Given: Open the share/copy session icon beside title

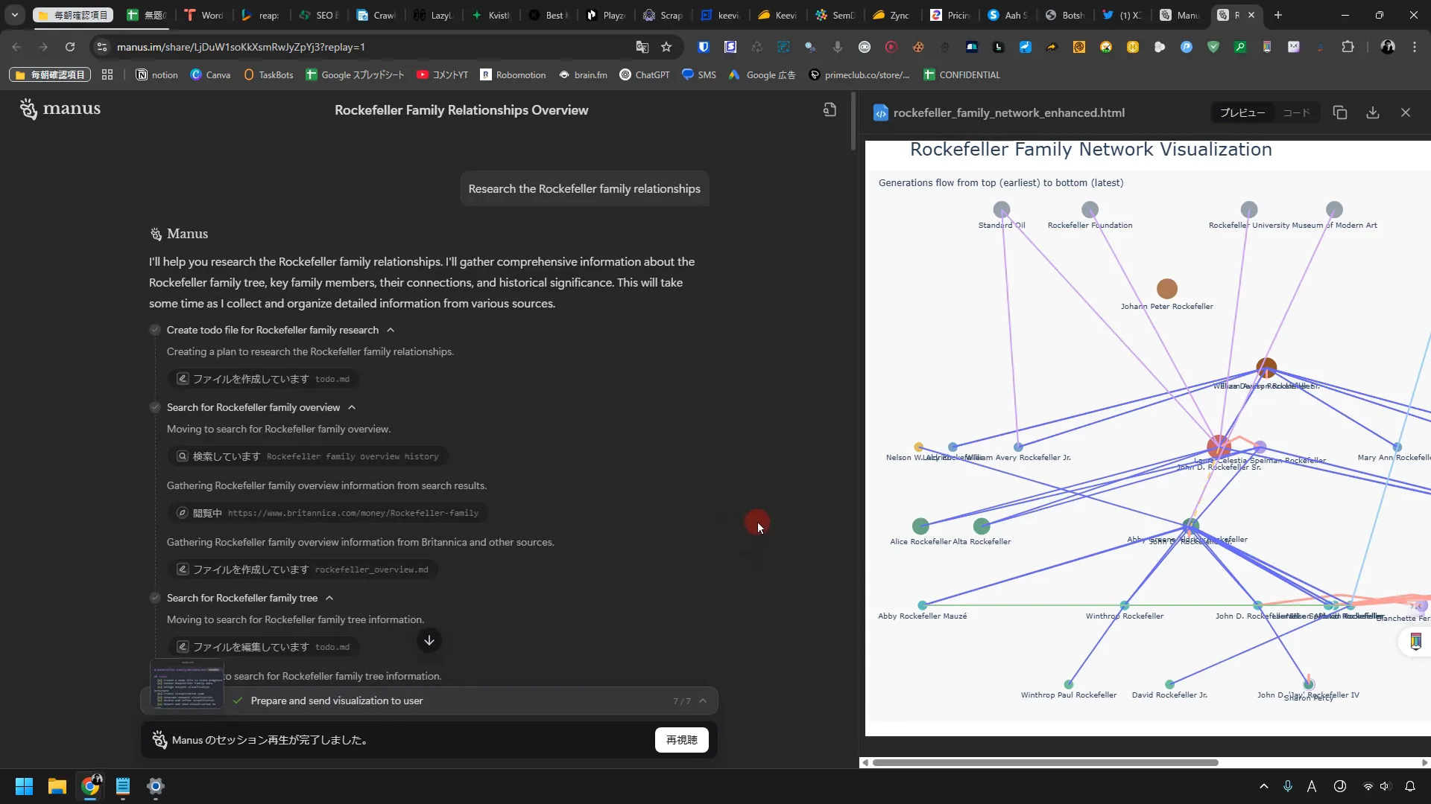Looking at the screenshot, I should (x=830, y=110).
